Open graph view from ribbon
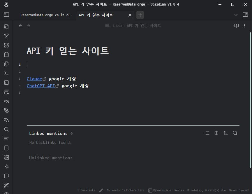This screenshot has width=252, height=194. click(x=6, y=36)
